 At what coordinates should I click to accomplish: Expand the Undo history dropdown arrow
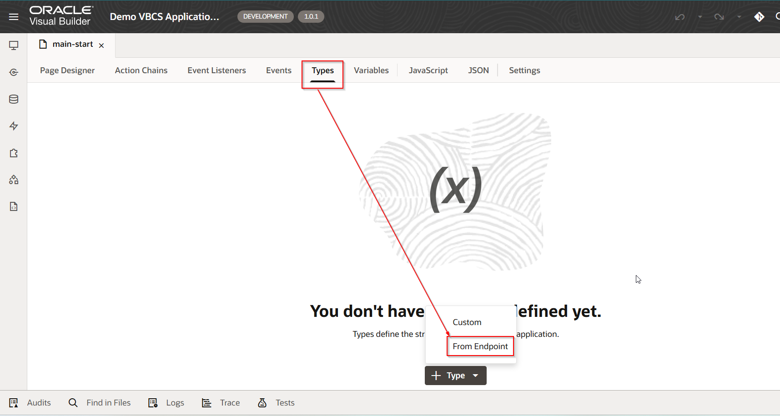pyautogui.click(x=700, y=17)
